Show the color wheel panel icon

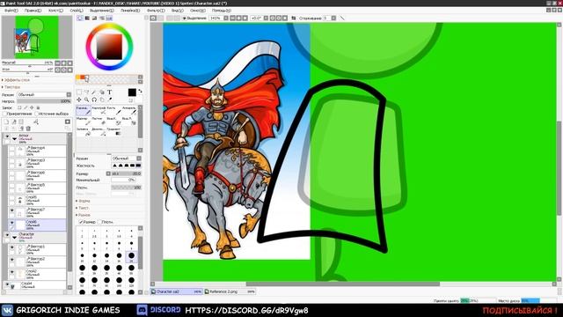80,18
